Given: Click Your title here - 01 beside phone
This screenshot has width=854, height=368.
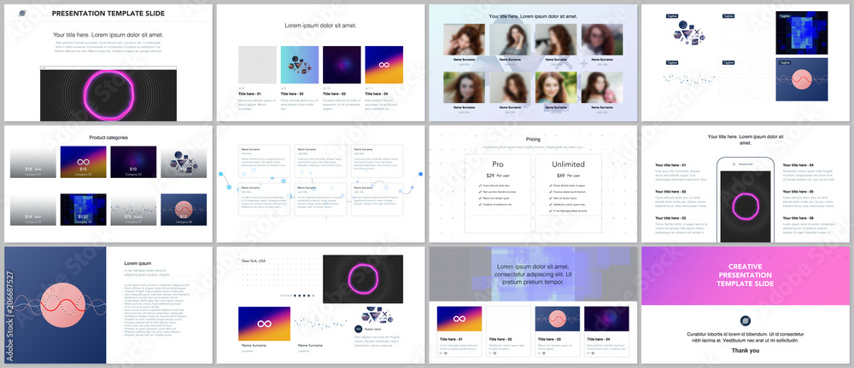Looking at the screenshot, I should 670,164.
